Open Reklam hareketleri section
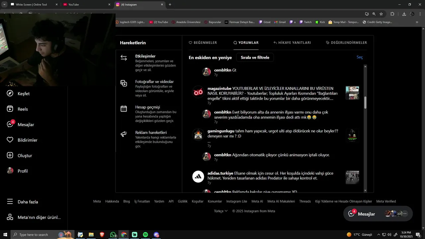 point(149,139)
